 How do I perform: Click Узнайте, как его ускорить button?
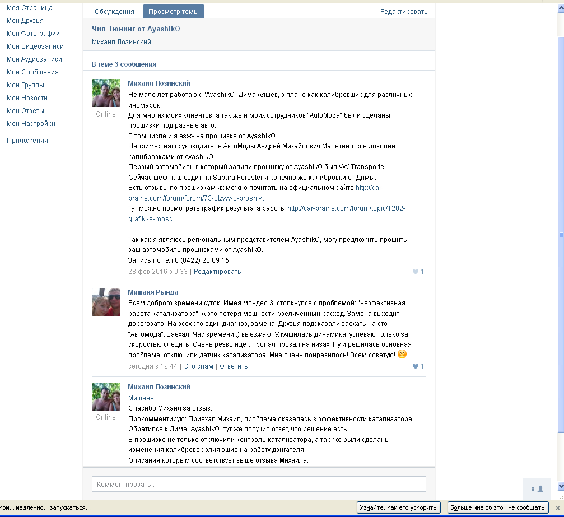pyautogui.click(x=399, y=507)
